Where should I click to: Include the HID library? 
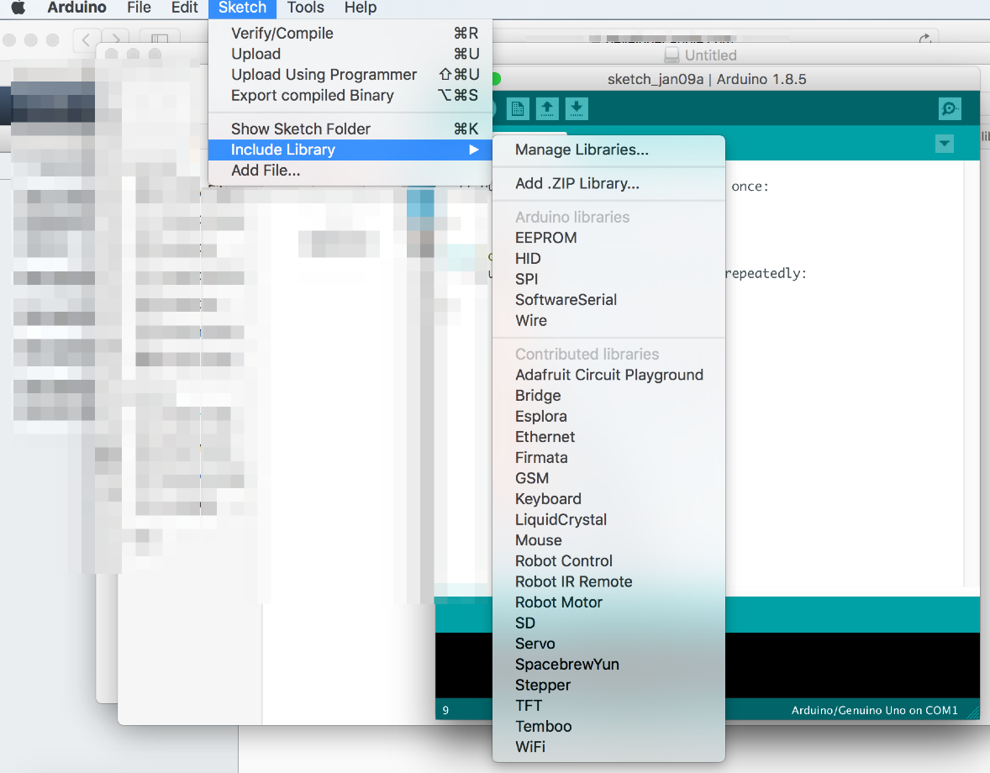(608, 259)
